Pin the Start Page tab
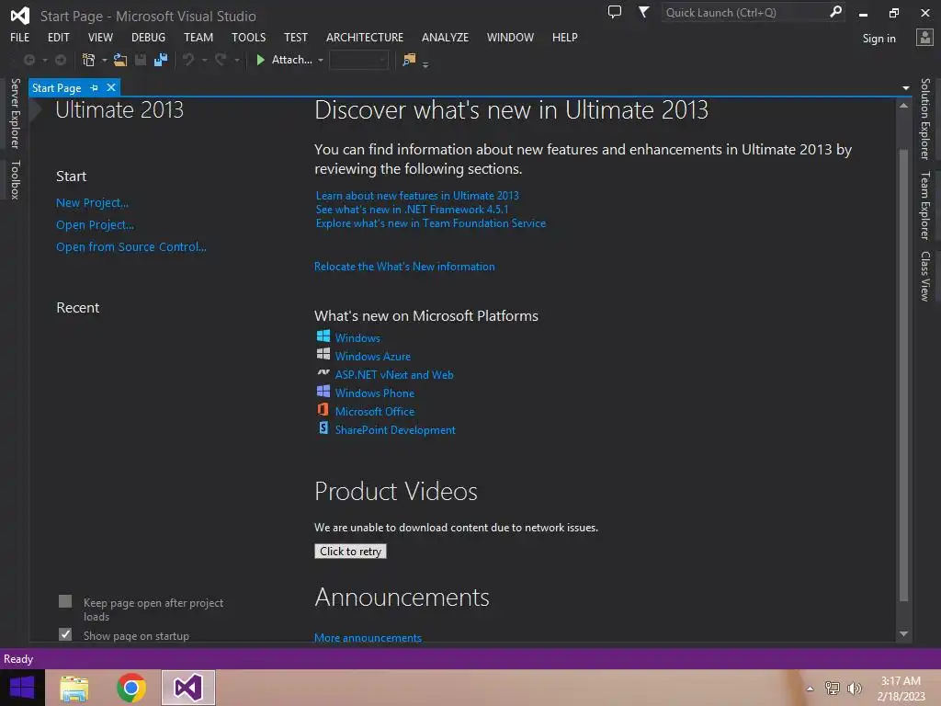The height and width of the screenshot is (706, 941). click(95, 88)
